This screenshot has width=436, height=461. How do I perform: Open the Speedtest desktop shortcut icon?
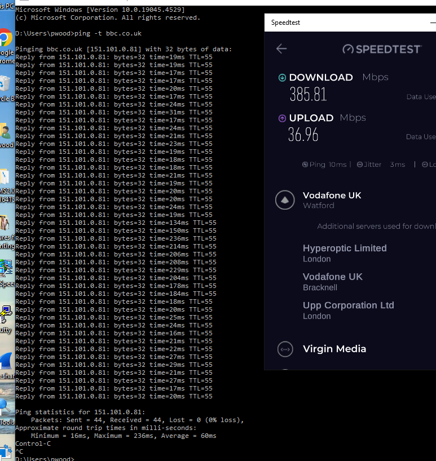pyautogui.click(x=6, y=268)
